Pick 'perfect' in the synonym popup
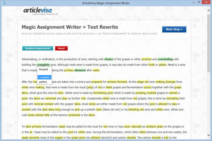212x141 pixels. tap(43, 82)
